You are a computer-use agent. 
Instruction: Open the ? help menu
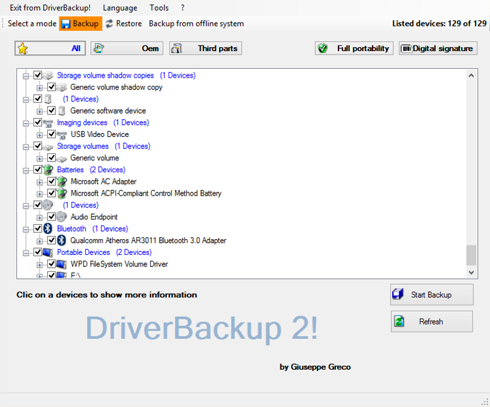point(182,8)
